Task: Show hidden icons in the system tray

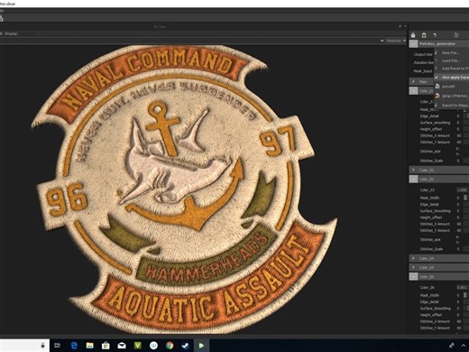Action: click(x=464, y=346)
